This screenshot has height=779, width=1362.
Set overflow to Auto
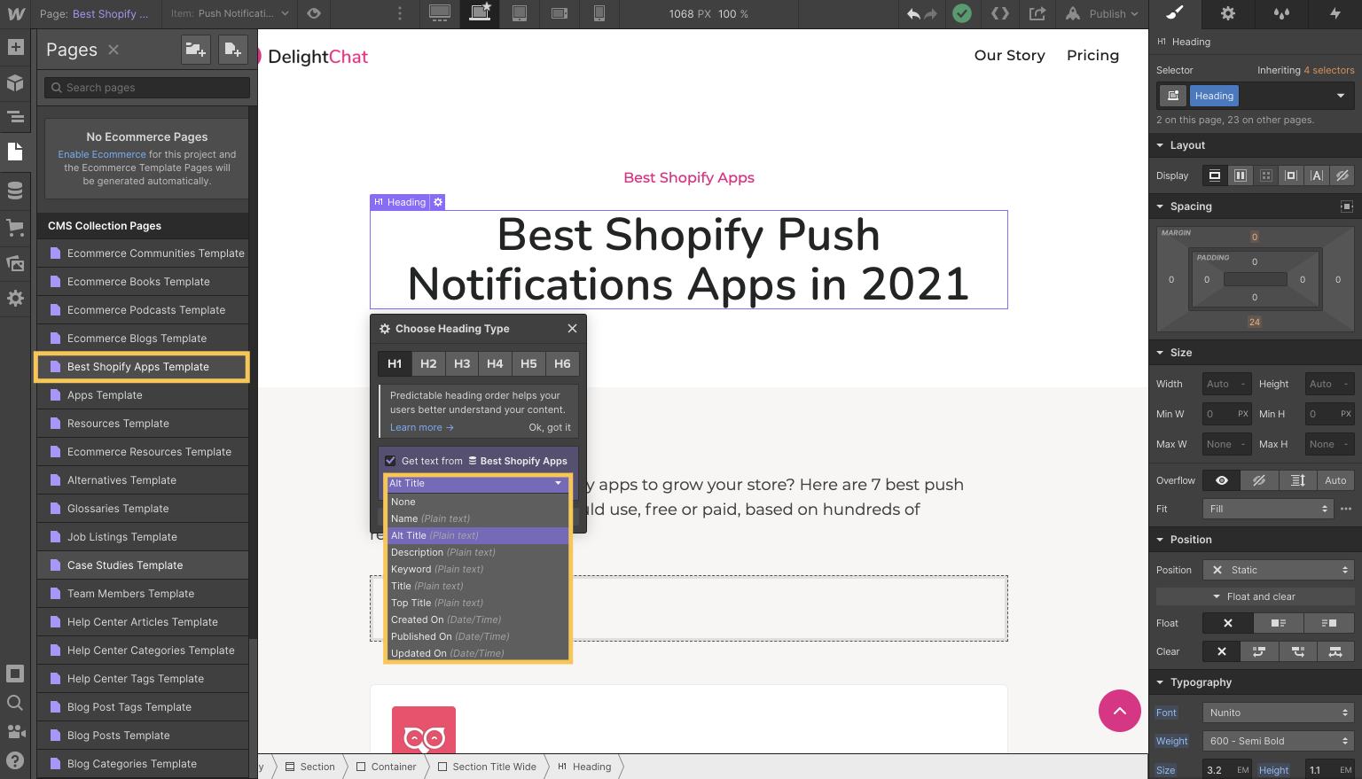[x=1335, y=480]
